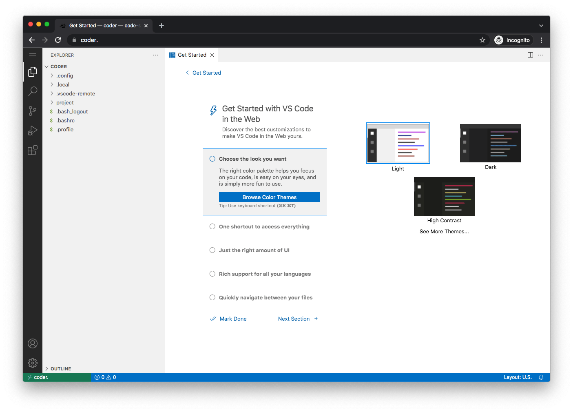Expand the project folder

[x=65, y=103]
